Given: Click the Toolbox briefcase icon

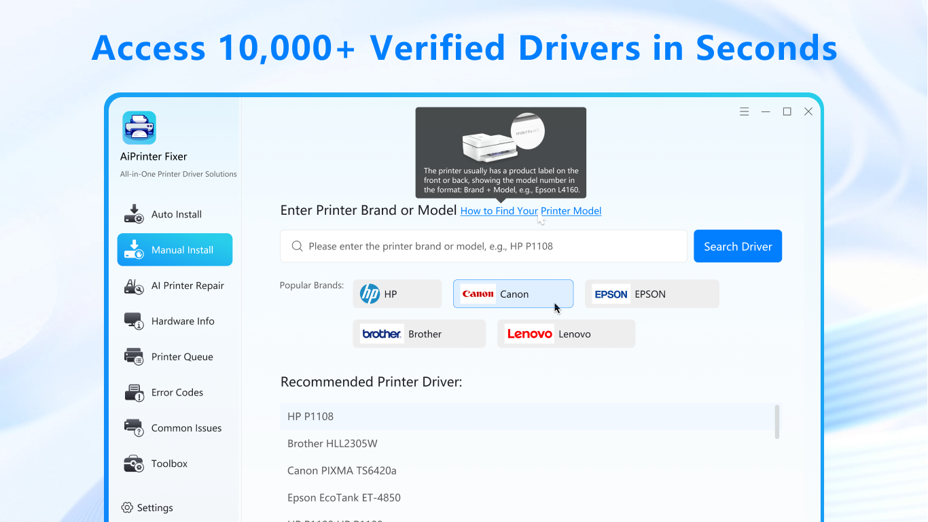Looking at the screenshot, I should pyautogui.click(x=134, y=464).
